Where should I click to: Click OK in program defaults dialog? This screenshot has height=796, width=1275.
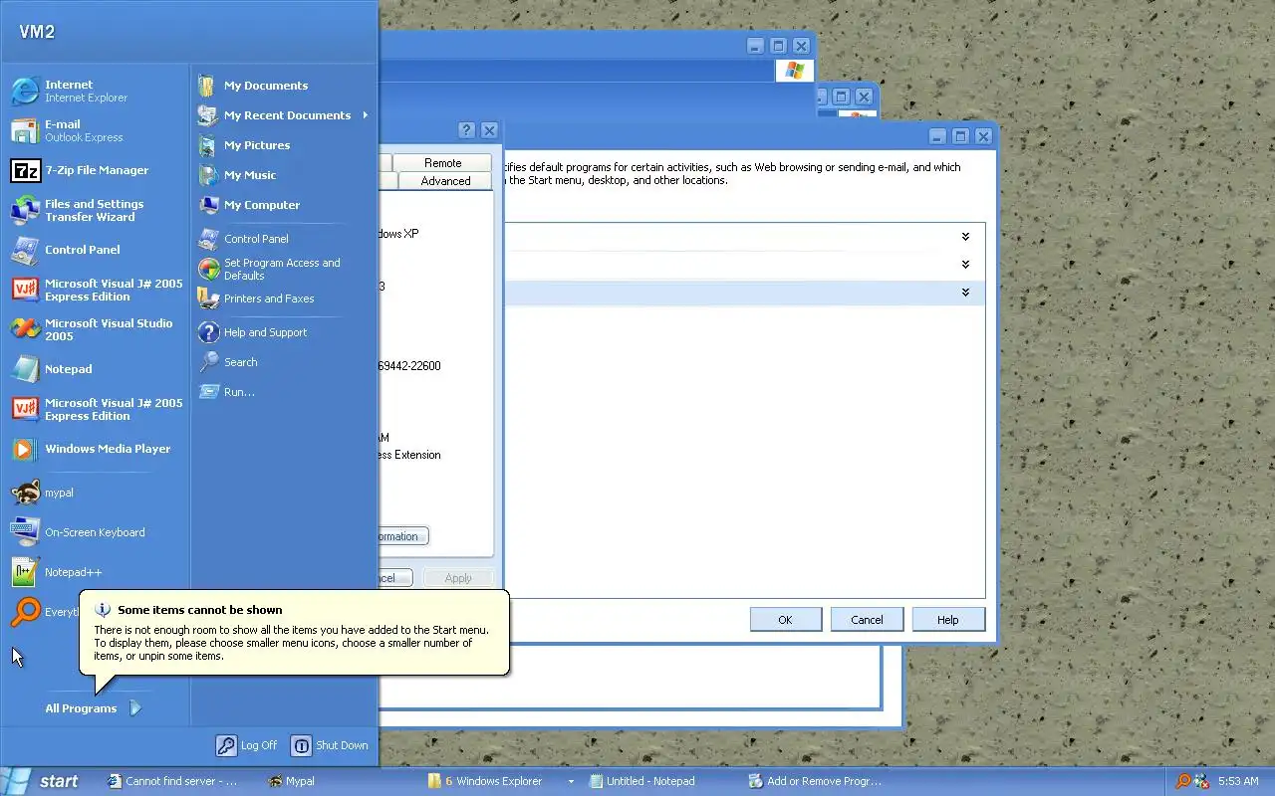pyautogui.click(x=785, y=620)
